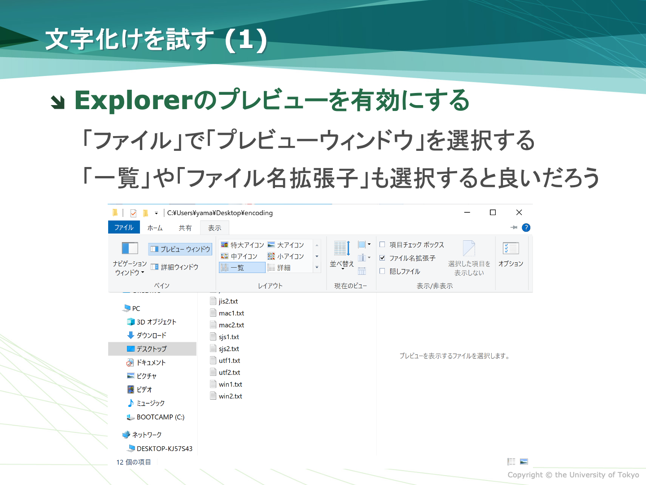The height and width of the screenshot is (485, 646).
Task: Select the file mac1.txt
Action: [227, 313]
